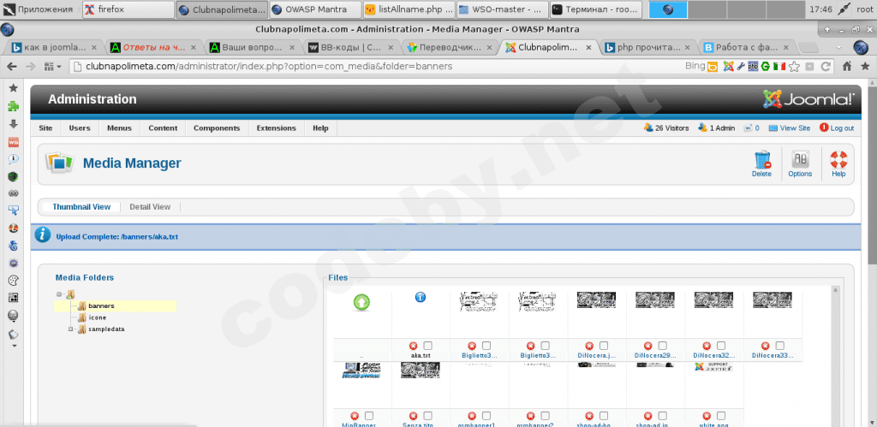Select the icone folder in tree
Image resolution: width=877 pixels, height=427 pixels.
click(98, 317)
